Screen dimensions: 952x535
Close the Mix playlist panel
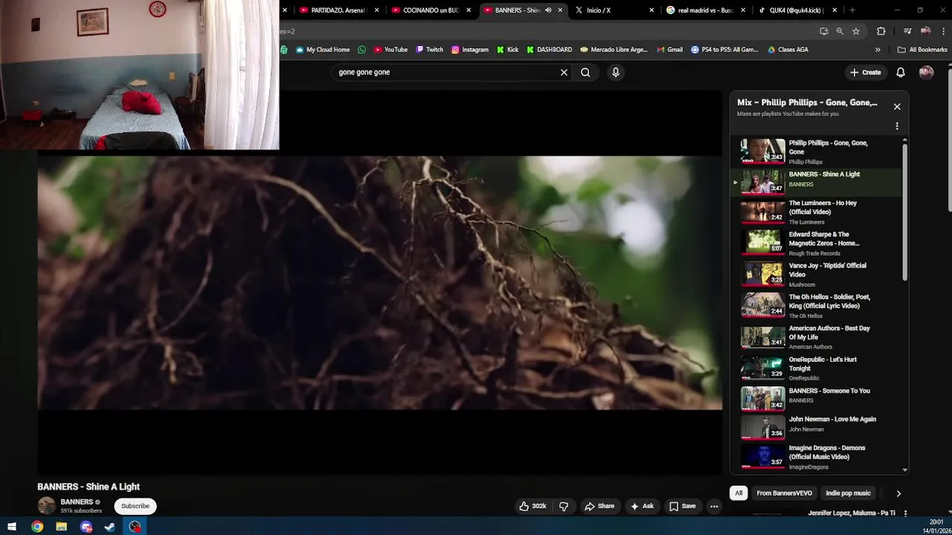pyautogui.click(x=897, y=106)
